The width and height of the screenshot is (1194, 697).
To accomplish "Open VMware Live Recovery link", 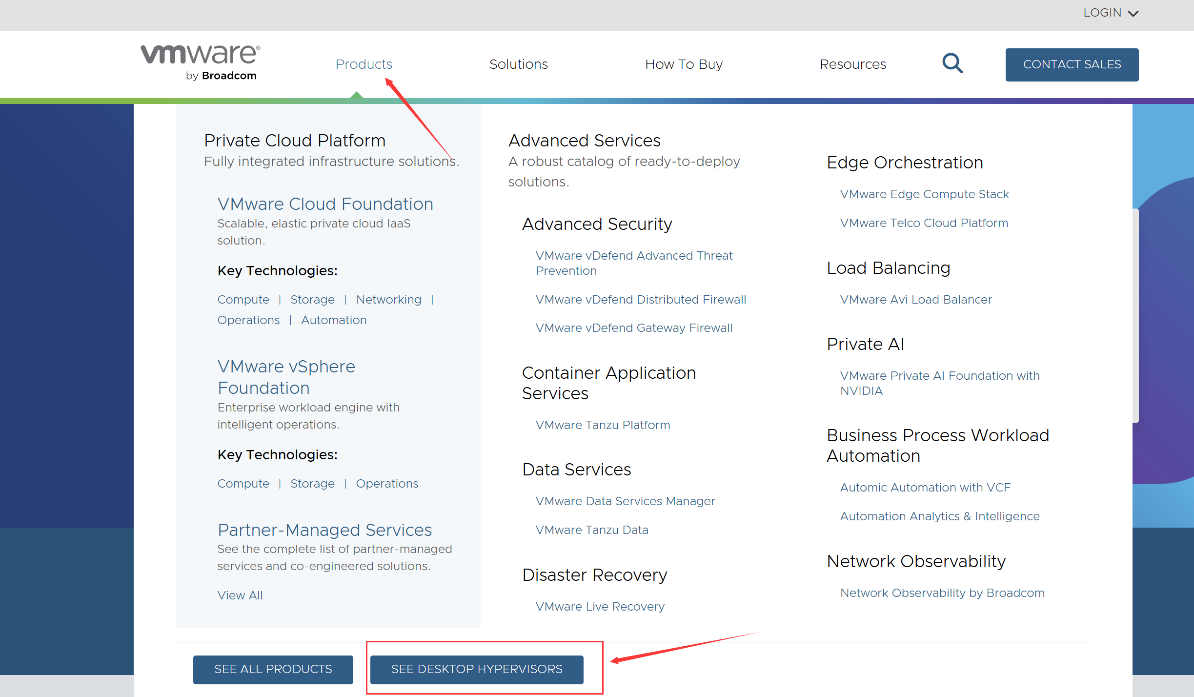I will point(600,607).
